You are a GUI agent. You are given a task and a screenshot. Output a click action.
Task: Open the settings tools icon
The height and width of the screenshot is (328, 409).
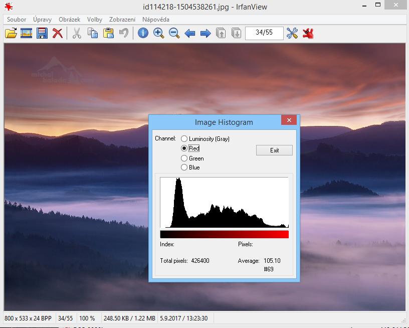pyautogui.click(x=292, y=33)
